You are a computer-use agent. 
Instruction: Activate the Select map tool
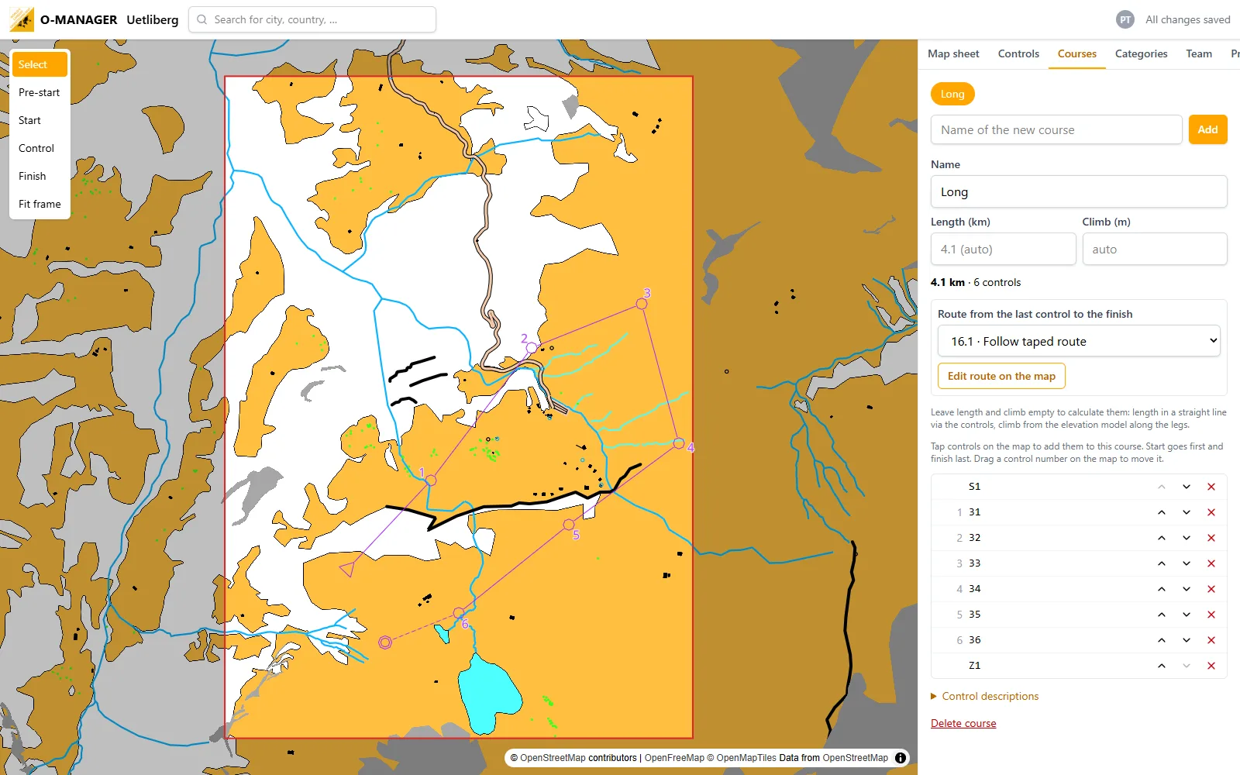(40, 64)
